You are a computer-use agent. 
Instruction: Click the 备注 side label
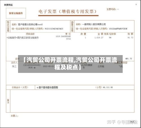click(8, 101)
